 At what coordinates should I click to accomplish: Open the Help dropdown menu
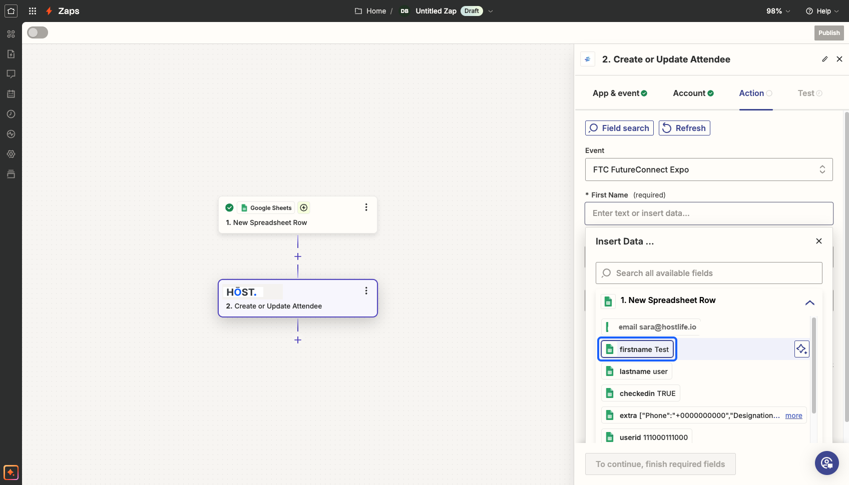pyautogui.click(x=822, y=11)
